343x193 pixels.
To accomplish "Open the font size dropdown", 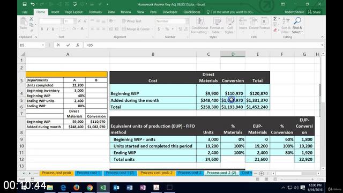I will click(x=75, y=21).
